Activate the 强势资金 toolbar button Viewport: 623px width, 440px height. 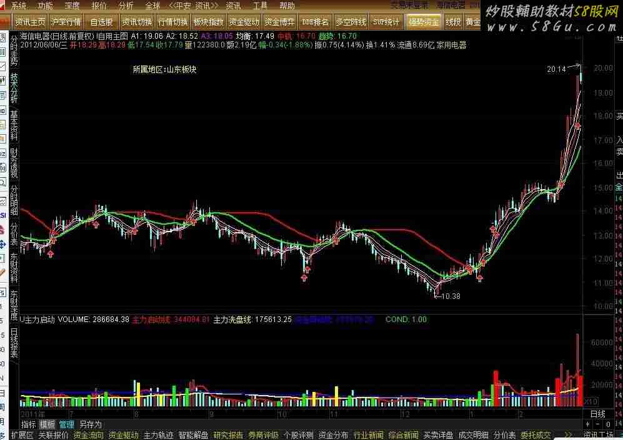tap(424, 21)
